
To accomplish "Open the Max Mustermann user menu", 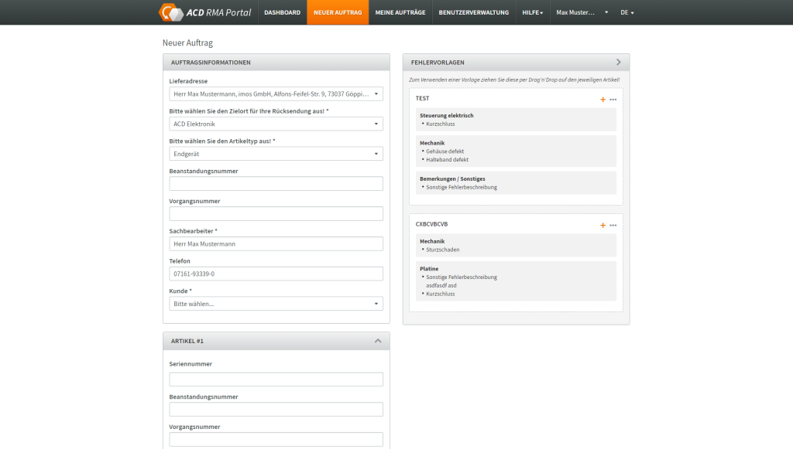I will click(x=582, y=12).
